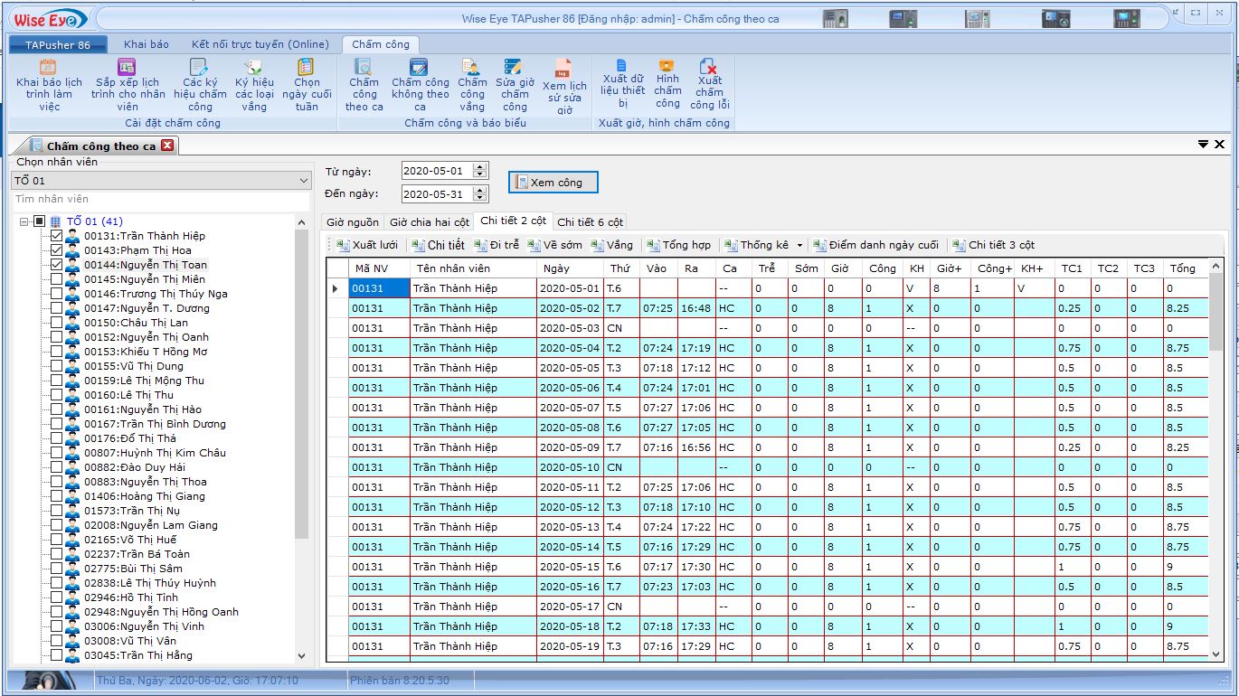The height and width of the screenshot is (696, 1239).
Task: Select Sửa giờ chấm công icon
Action: pyautogui.click(x=514, y=68)
